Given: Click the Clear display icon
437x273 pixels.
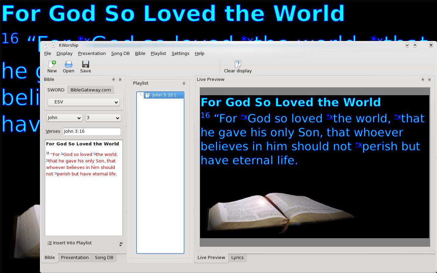Looking at the screenshot, I should pyautogui.click(x=238, y=64).
